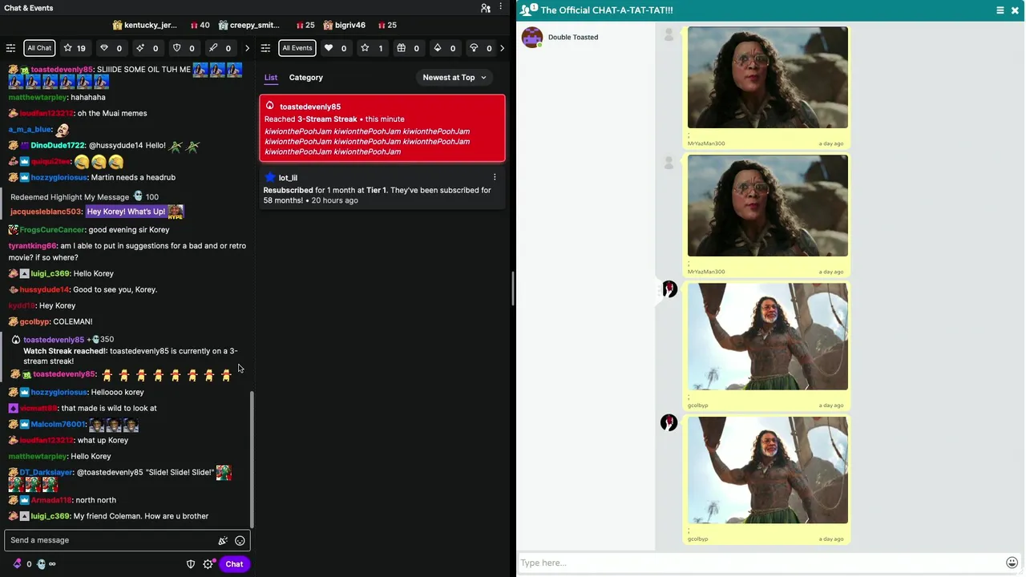This screenshot has width=1026, height=577.
Task: Open the community users icon in Chat & Events
Action: pos(486,8)
